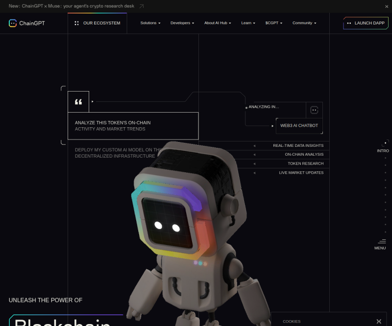Expand the Learn dropdown menu
Viewport: 392px width, 326px height.
pyautogui.click(x=248, y=23)
